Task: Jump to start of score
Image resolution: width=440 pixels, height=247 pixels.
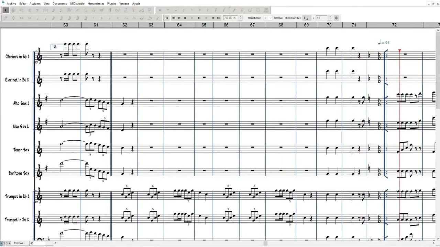Action: point(174,18)
